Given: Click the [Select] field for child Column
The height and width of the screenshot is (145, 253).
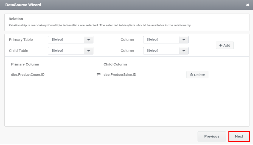Looking at the screenshot, I should (x=161, y=51).
